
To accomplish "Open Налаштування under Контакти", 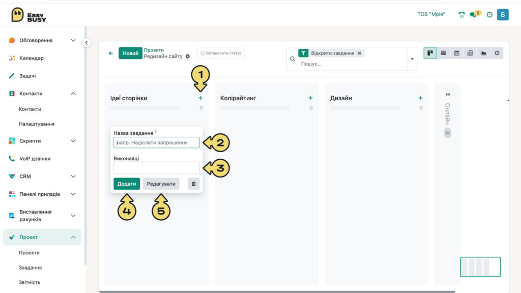I will point(37,124).
